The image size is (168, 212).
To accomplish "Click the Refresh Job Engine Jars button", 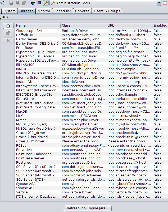I will click(88, 208).
